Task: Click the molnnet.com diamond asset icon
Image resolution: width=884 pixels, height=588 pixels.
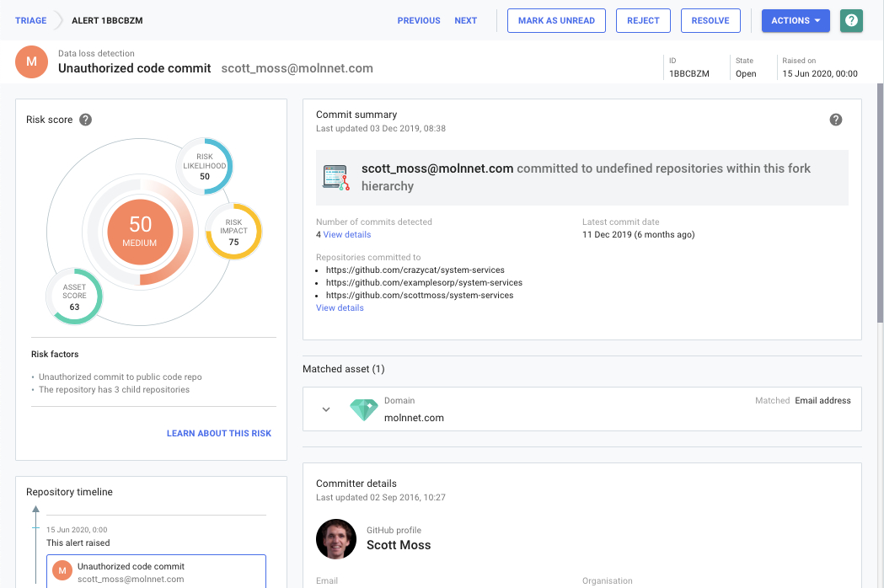Action: (364, 410)
